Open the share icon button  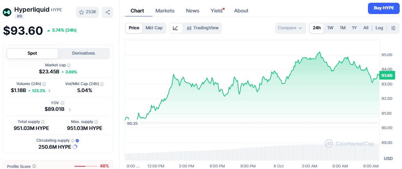click(107, 12)
